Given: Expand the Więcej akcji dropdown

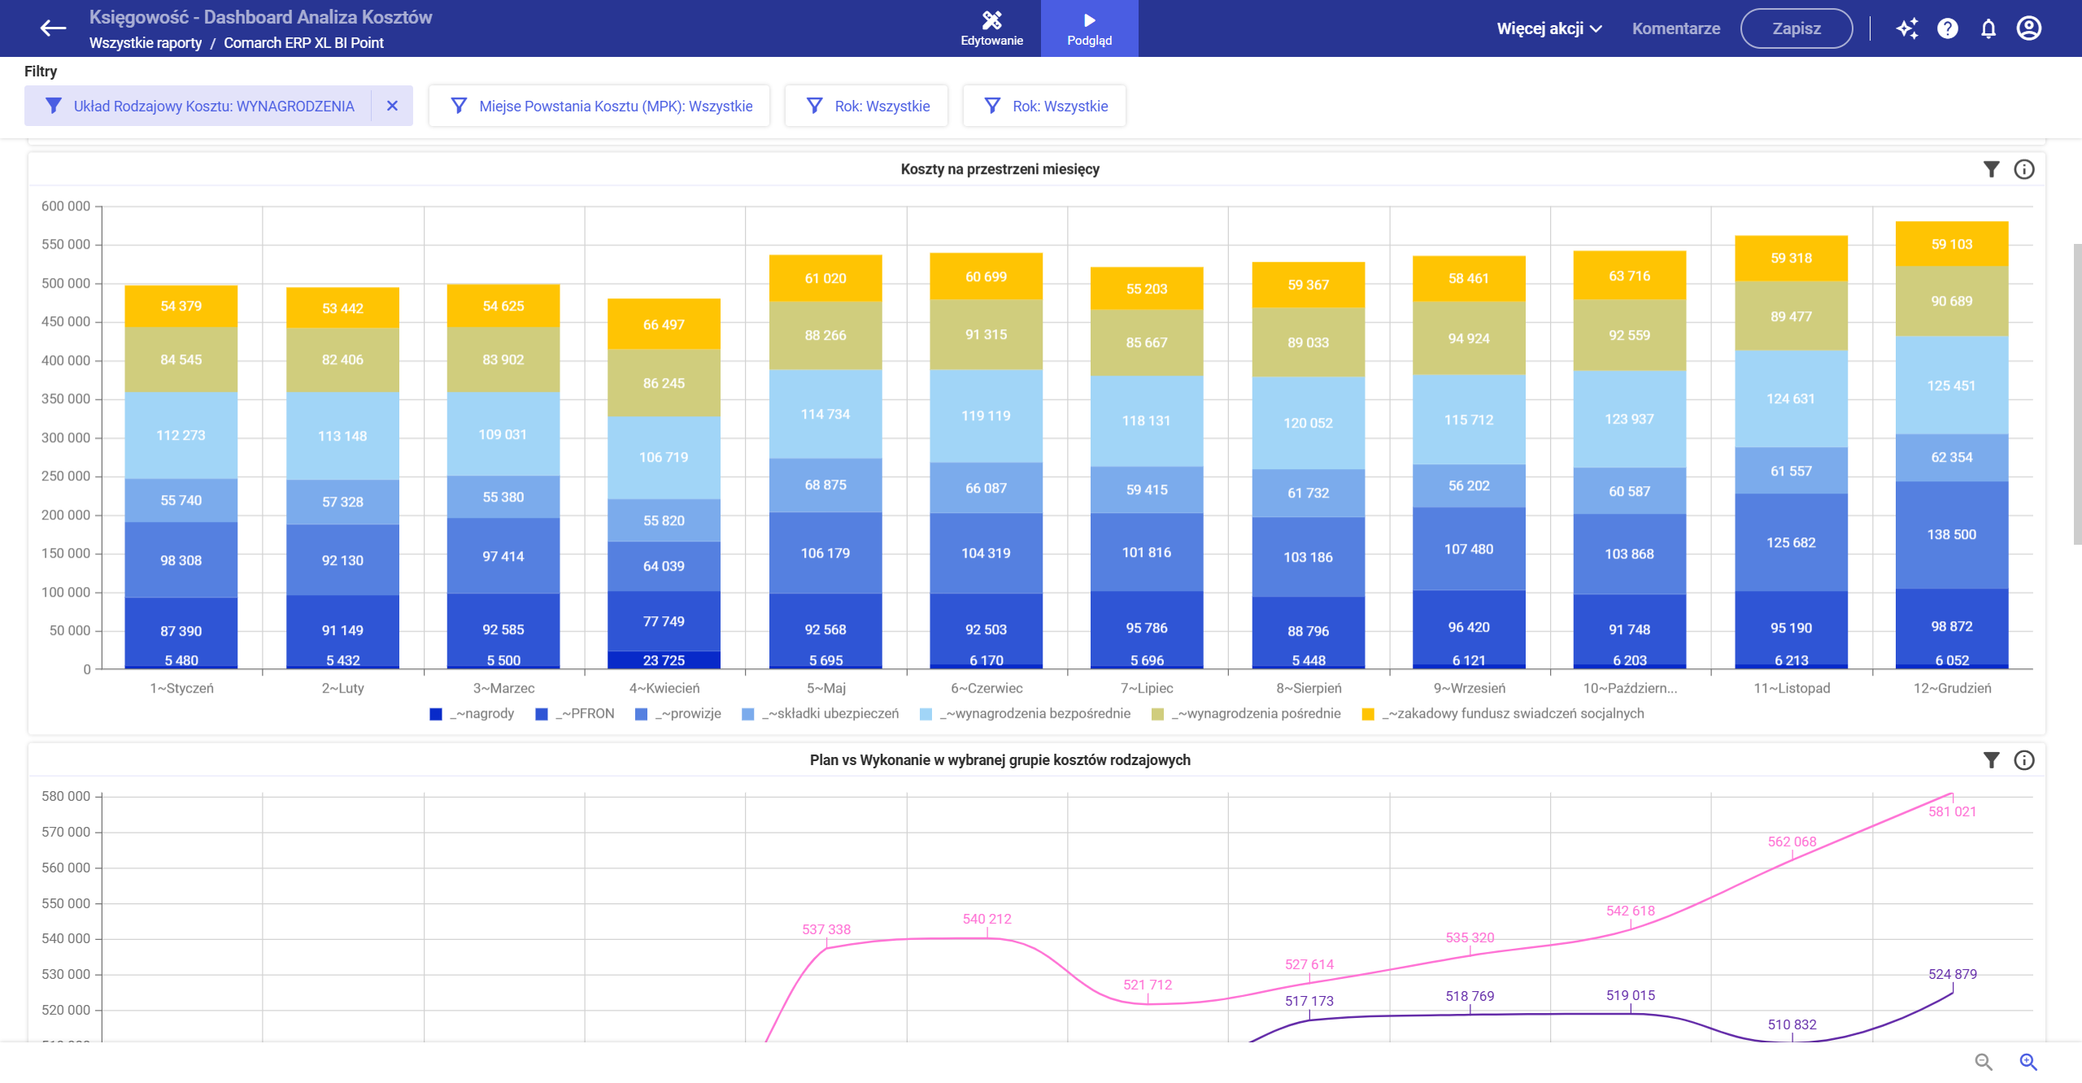Looking at the screenshot, I should tap(1548, 28).
